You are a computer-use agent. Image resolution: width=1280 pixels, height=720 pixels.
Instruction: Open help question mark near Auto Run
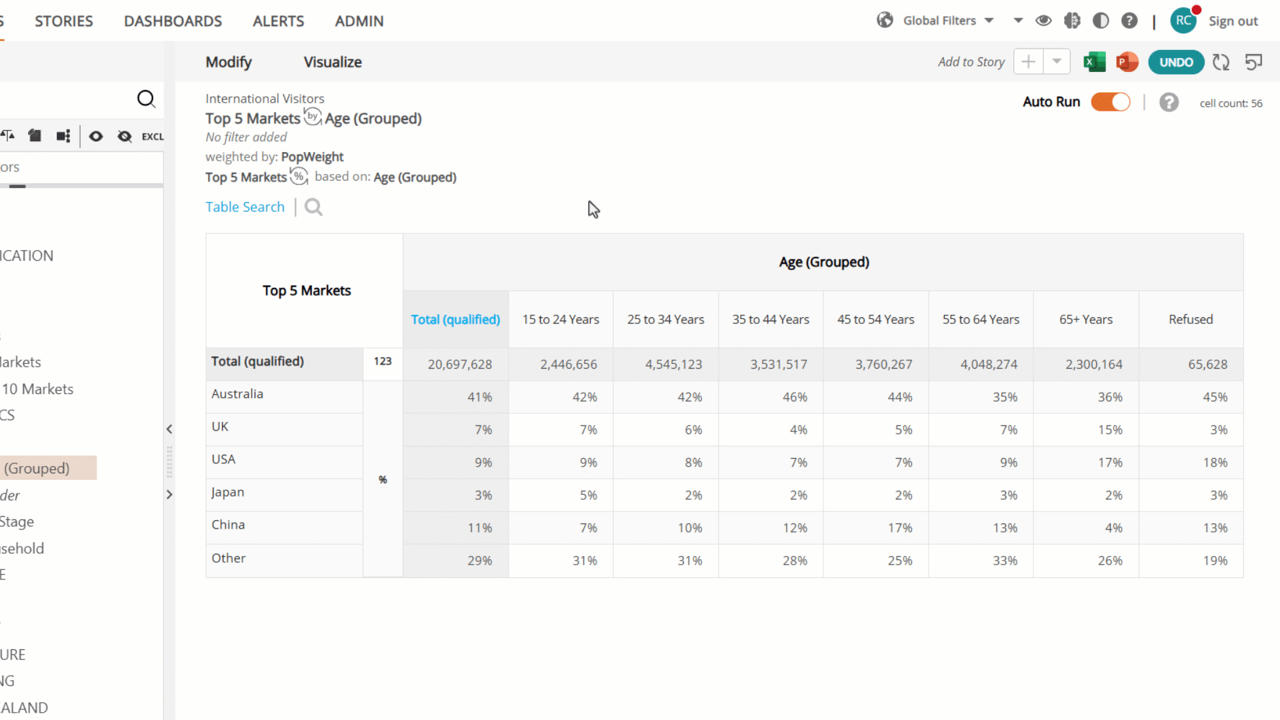1169,103
